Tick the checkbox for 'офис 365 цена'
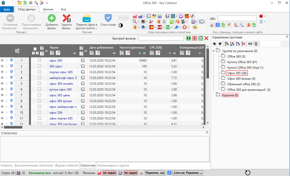Screen dimensions: 290x176 coord(39,95)
